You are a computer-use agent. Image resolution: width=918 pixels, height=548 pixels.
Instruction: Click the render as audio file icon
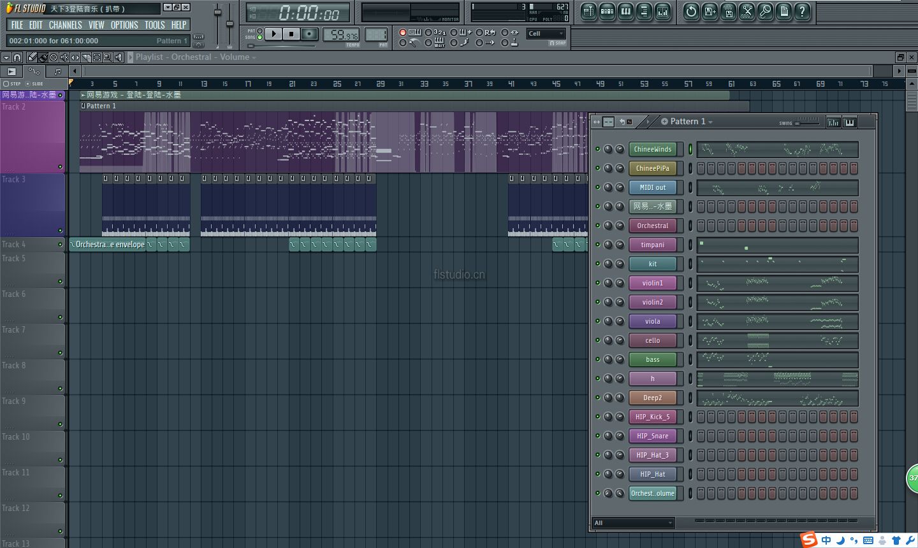(x=728, y=11)
